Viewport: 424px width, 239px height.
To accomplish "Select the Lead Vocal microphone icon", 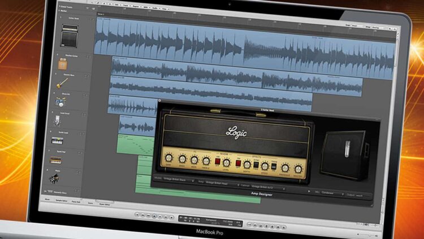I will pos(57,121).
